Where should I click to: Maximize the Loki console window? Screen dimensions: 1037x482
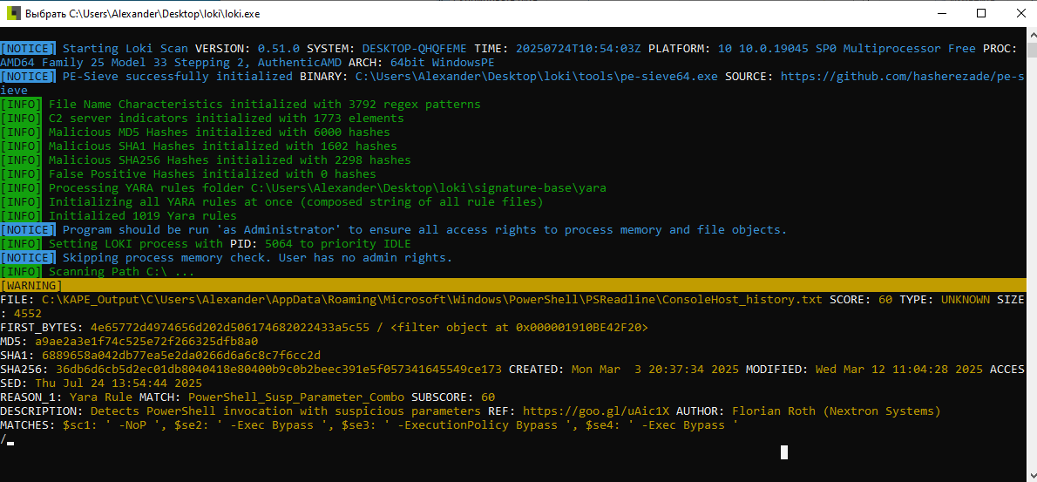(x=981, y=13)
